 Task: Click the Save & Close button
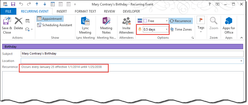coord(7,25)
